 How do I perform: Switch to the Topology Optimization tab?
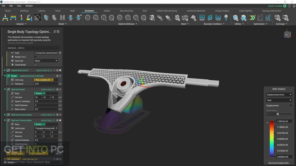(x=272, y=11)
